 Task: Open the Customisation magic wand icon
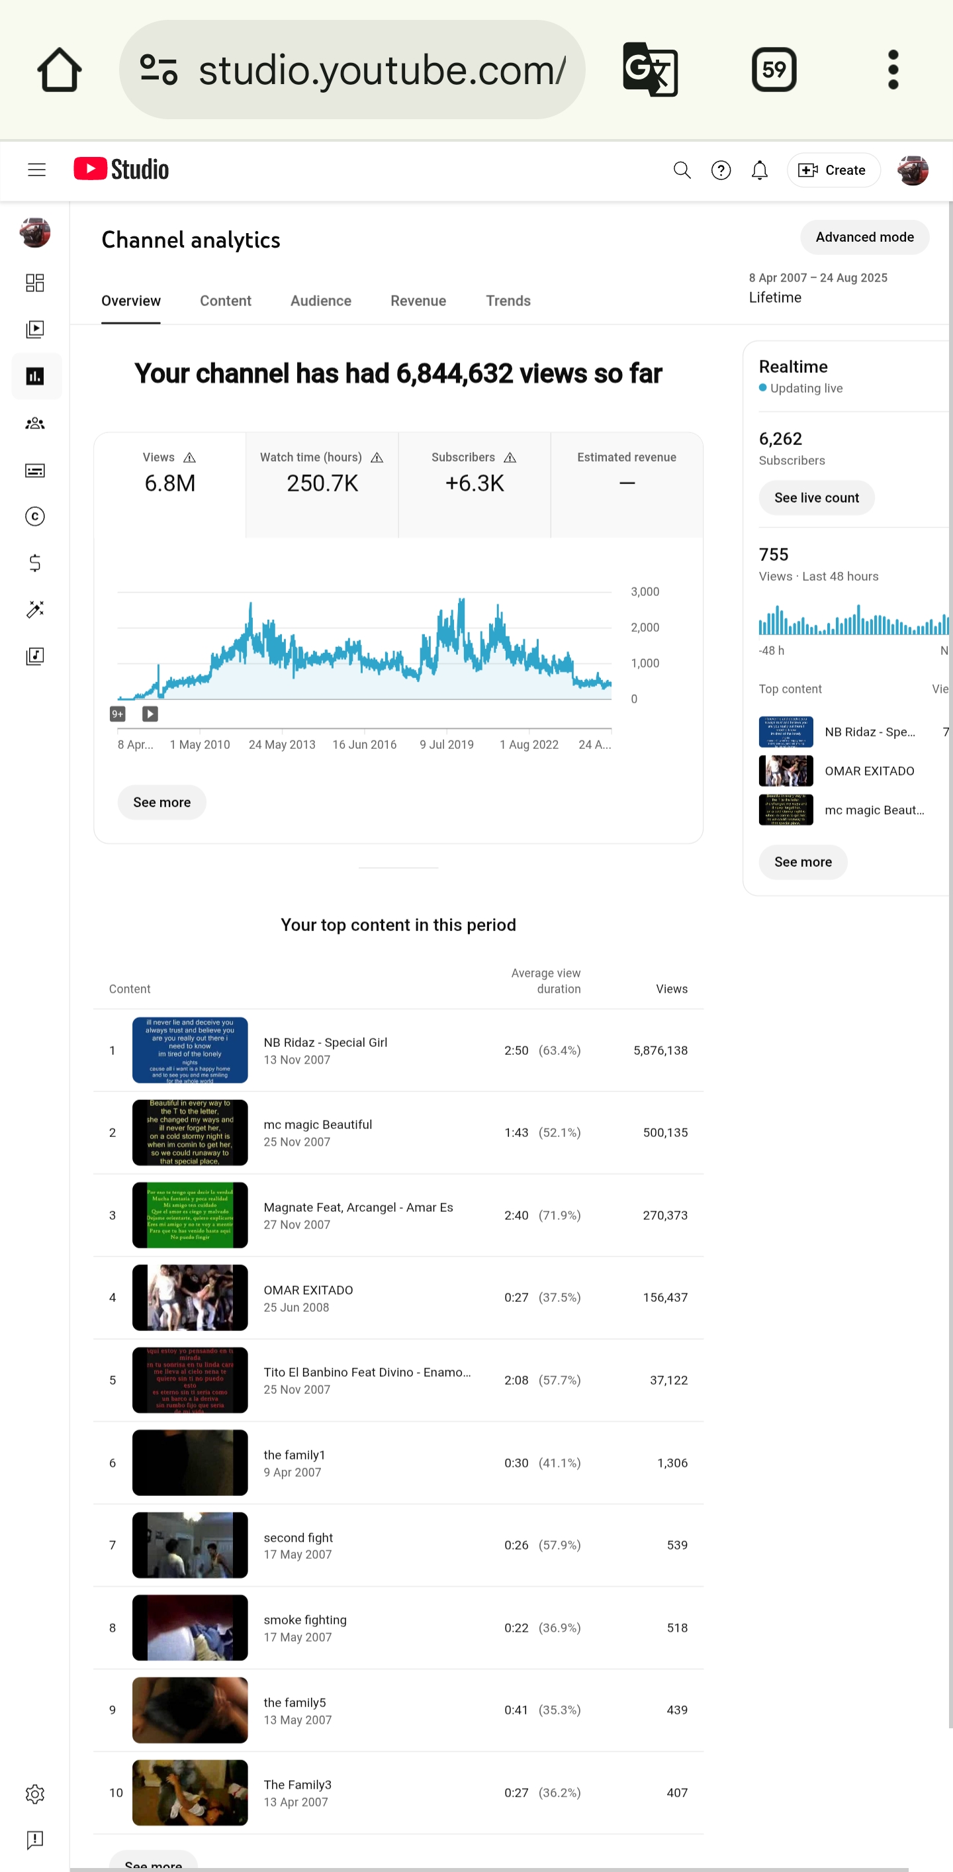(35, 610)
